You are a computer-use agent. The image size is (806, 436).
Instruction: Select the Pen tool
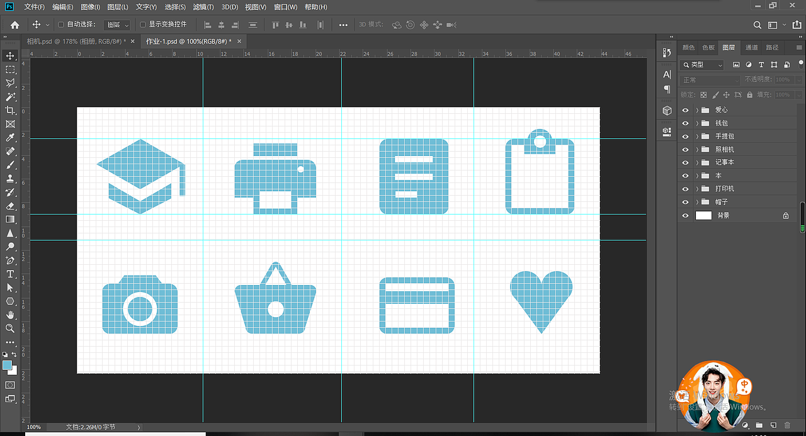(10, 260)
